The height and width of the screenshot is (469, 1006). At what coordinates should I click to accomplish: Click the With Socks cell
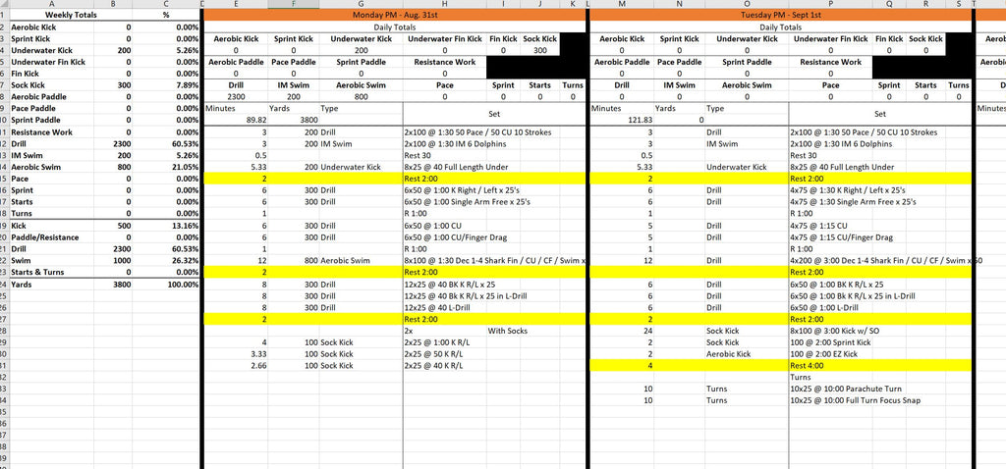506,331
